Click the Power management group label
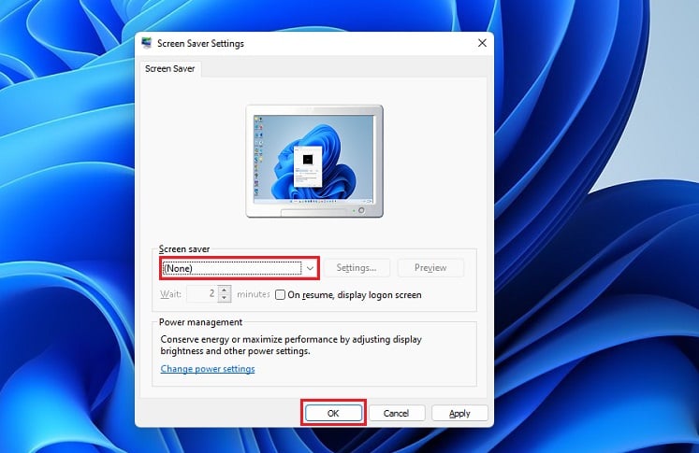 200,321
